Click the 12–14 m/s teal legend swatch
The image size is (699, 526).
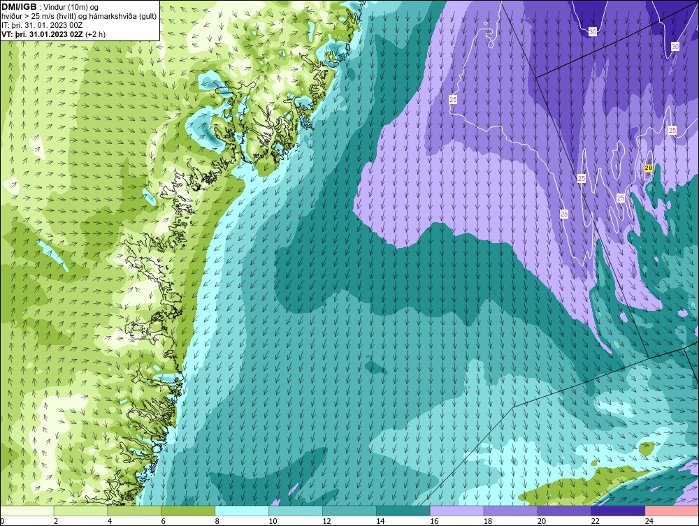pos(349,511)
